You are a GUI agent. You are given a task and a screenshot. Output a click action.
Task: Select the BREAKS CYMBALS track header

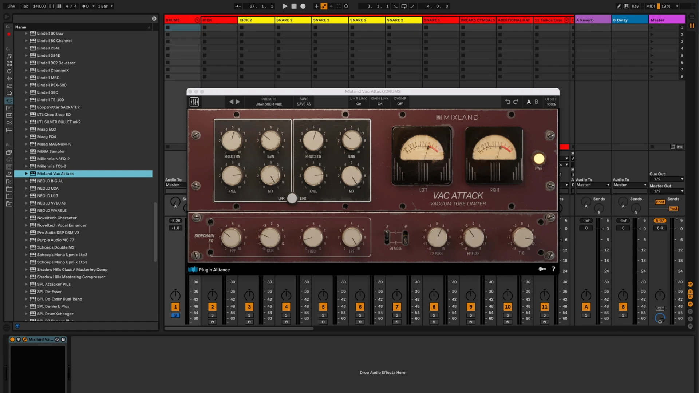pyautogui.click(x=478, y=20)
